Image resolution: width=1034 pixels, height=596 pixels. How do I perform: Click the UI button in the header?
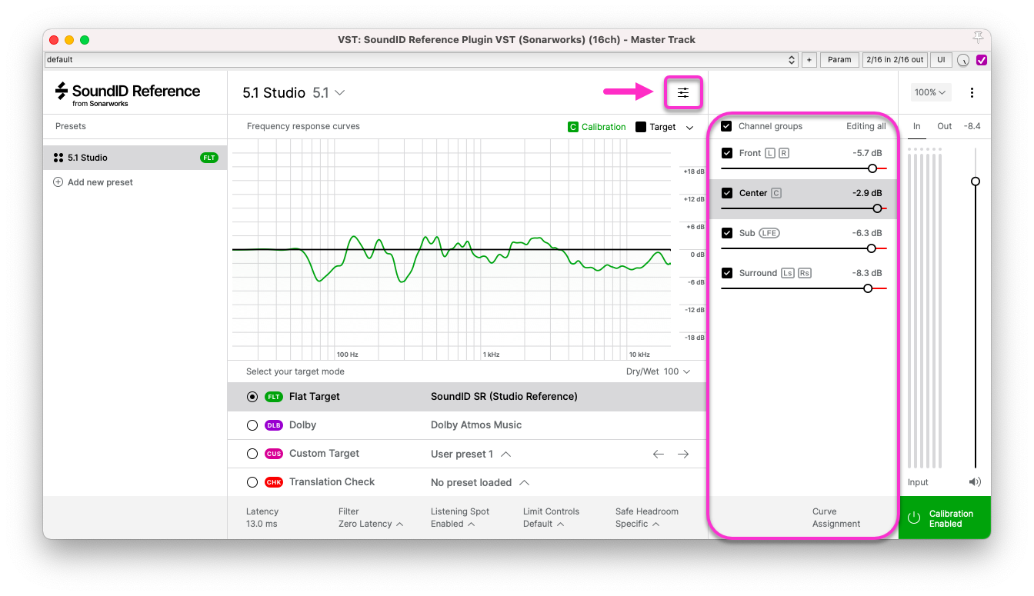[x=941, y=59]
